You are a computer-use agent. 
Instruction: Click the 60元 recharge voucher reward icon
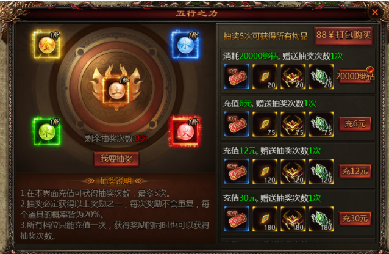click(x=237, y=172)
